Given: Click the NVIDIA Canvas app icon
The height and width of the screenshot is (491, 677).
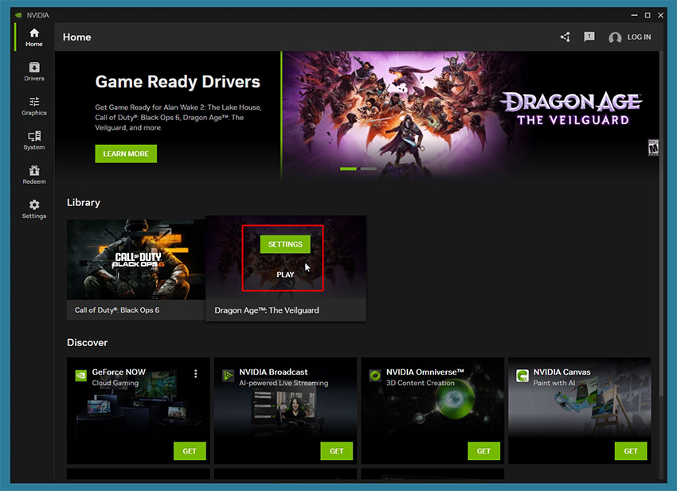Looking at the screenshot, I should tap(522, 376).
